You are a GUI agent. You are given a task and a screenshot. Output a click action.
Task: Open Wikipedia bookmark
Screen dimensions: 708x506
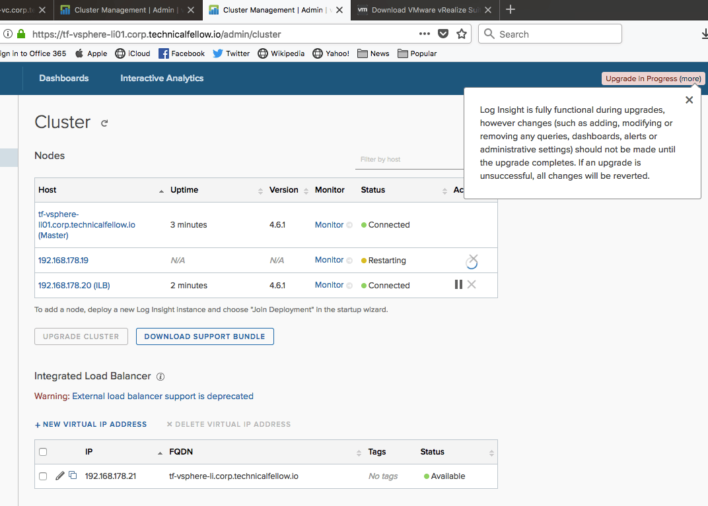(x=281, y=53)
